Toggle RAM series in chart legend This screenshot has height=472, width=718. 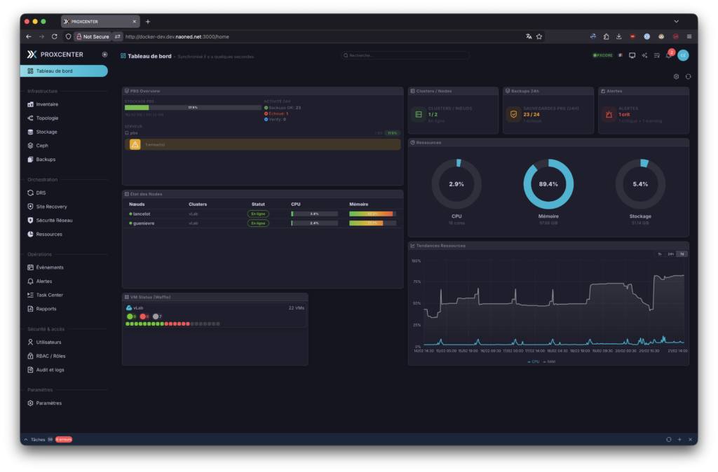pyautogui.click(x=548, y=361)
